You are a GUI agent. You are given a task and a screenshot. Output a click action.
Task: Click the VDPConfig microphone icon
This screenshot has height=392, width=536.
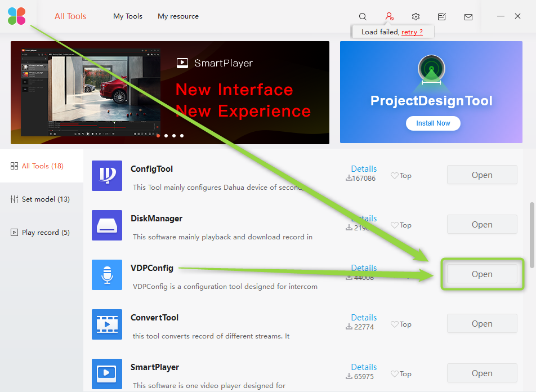107,275
